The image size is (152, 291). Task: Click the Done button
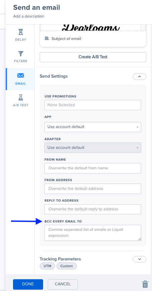pos(28,284)
